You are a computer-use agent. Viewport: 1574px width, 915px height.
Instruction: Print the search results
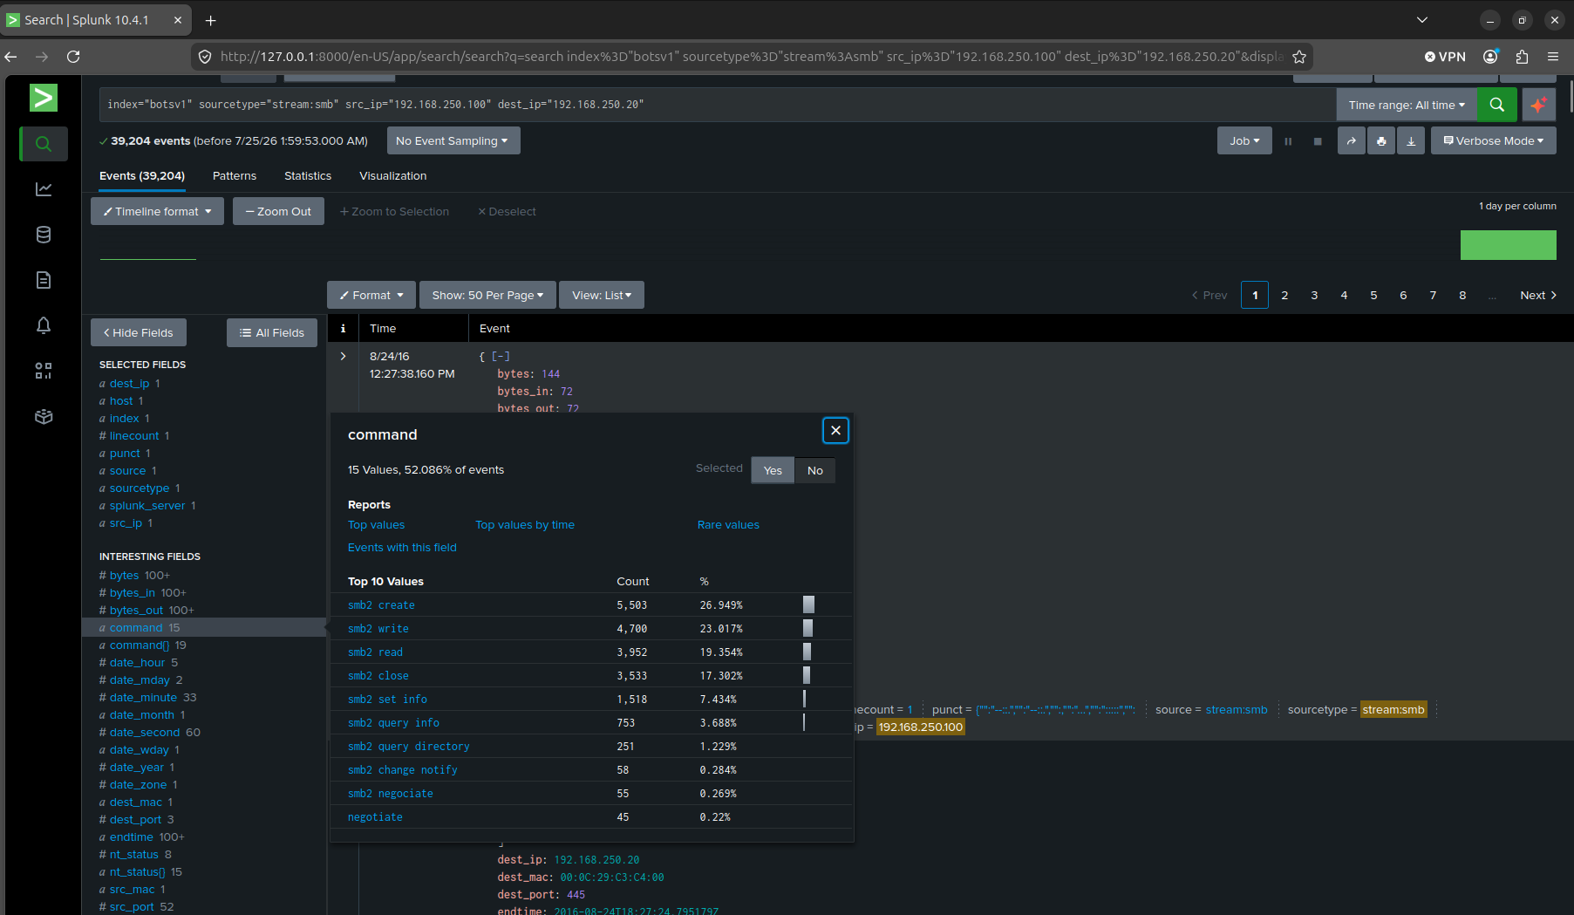[x=1381, y=141]
